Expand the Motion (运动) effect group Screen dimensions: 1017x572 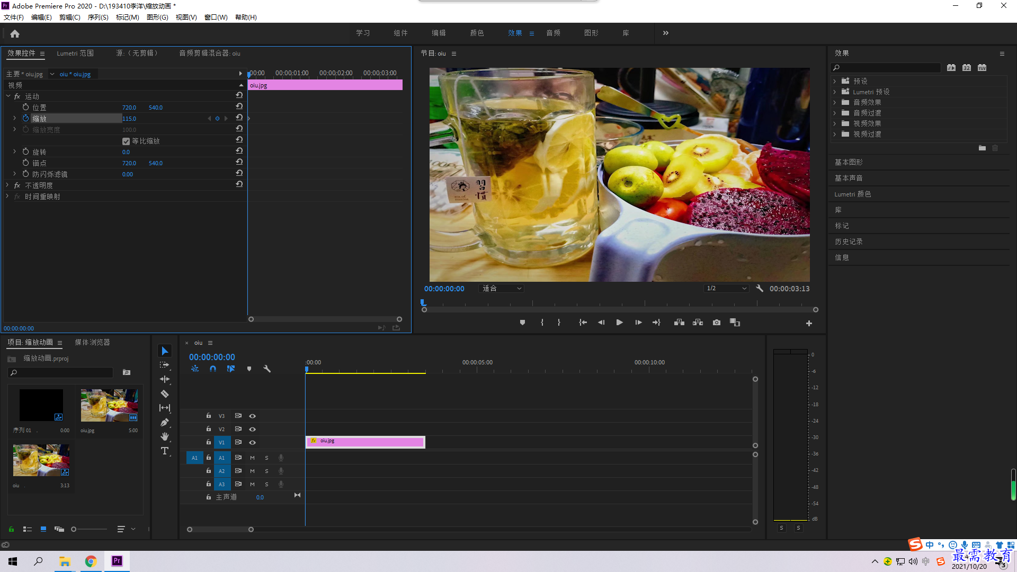[x=8, y=96]
